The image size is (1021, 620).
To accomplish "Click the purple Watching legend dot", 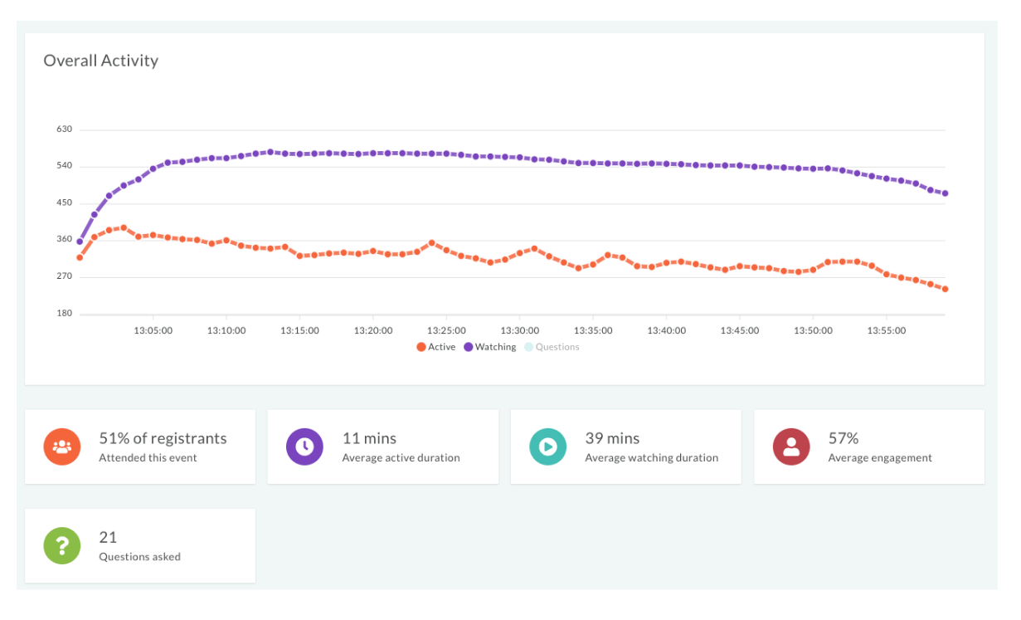I will pyautogui.click(x=467, y=346).
